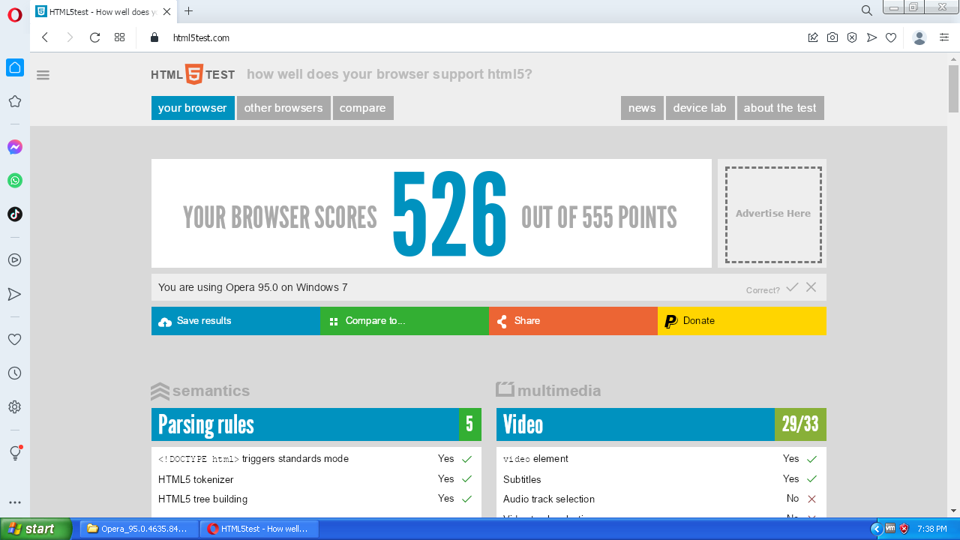Click the lightbulb tips icon in sidebar
960x540 pixels.
15,453
